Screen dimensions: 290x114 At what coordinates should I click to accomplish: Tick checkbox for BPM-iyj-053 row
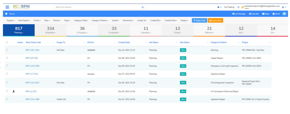pyautogui.click(x=7, y=91)
